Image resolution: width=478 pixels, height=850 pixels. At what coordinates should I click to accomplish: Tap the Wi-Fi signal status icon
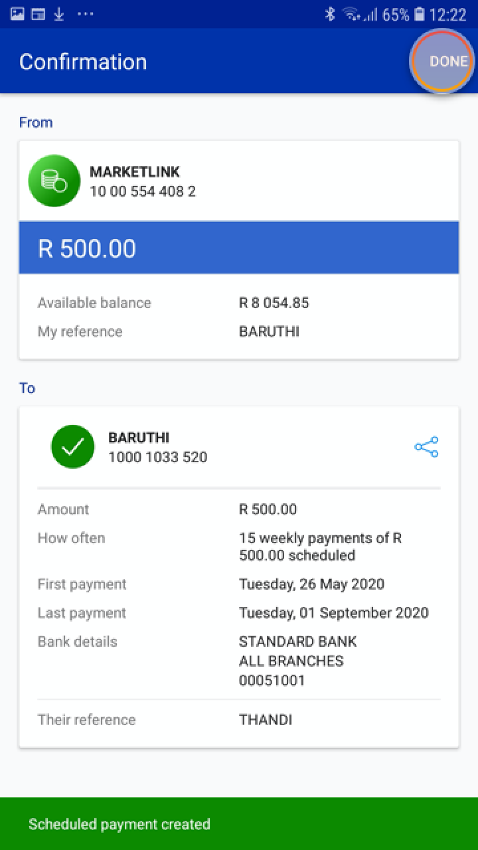(351, 14)
